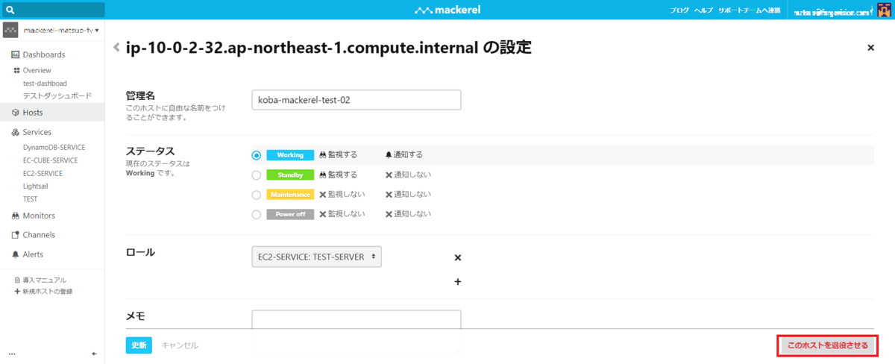Select the Standby status radio button
Image resolution: width=895 pixels, height=364 pixels.
click(257, 175)
